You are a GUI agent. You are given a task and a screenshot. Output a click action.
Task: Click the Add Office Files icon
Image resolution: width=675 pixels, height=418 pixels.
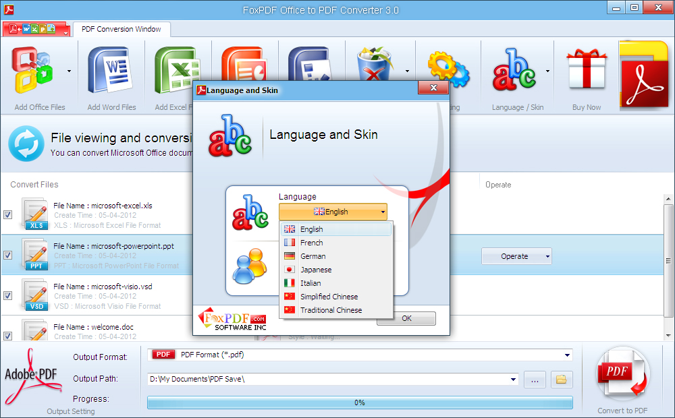click(x=32, y=71)
